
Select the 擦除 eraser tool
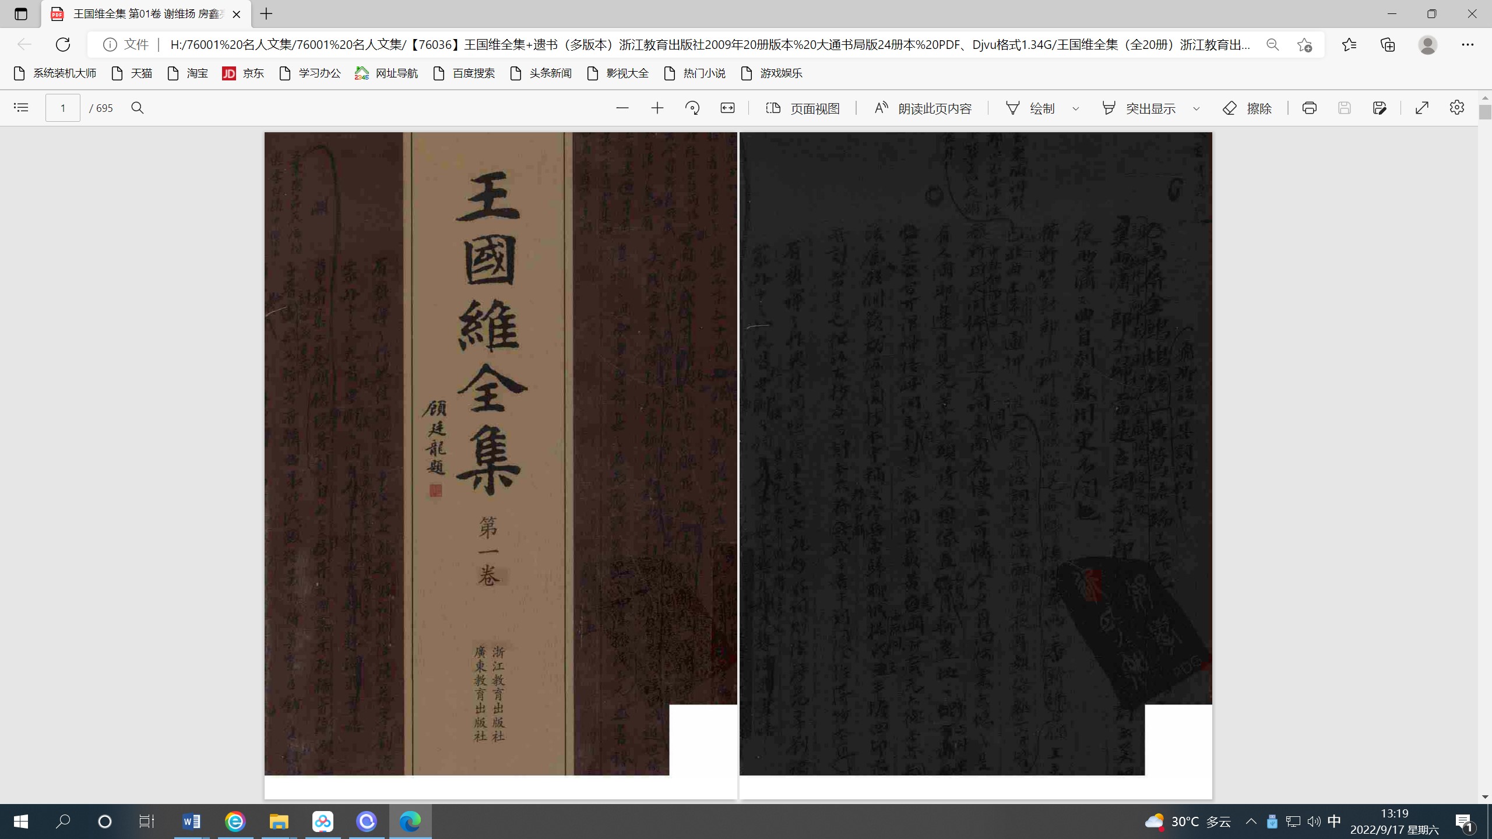(x=1247, y=108)
